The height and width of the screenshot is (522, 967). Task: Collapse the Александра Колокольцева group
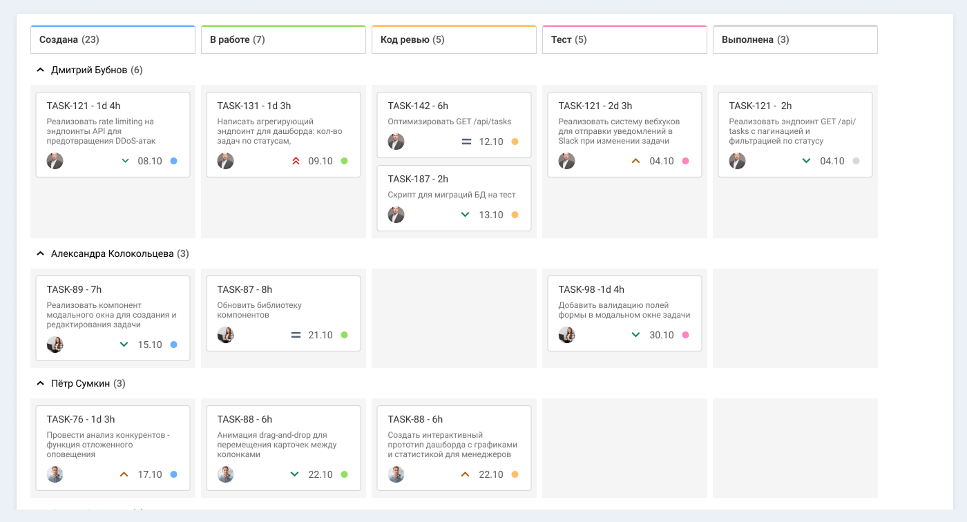click(40, 253)
